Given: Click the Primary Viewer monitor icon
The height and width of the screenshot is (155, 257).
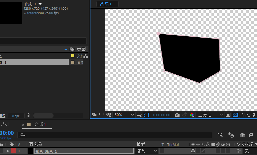Looking at the screenshot, I should pyautogui.click(x=101, y=115).
